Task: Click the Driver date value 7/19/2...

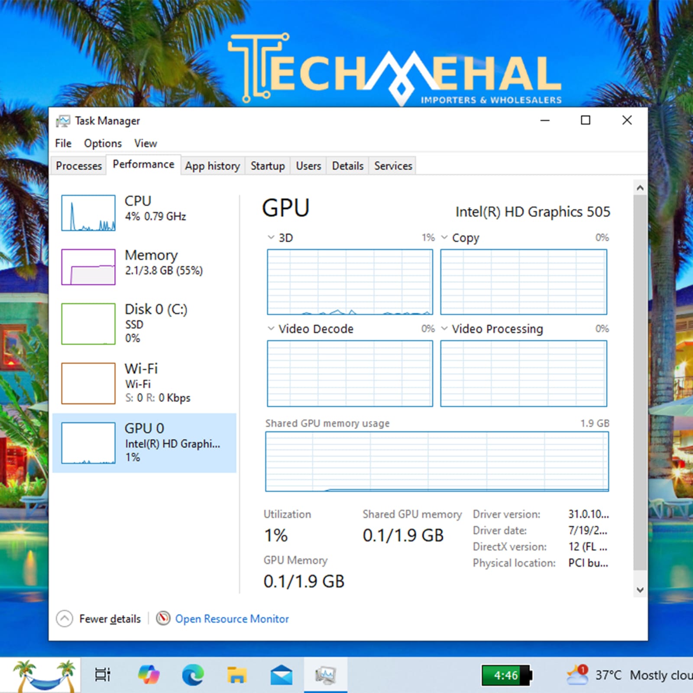Action: (x=588, y=531)
